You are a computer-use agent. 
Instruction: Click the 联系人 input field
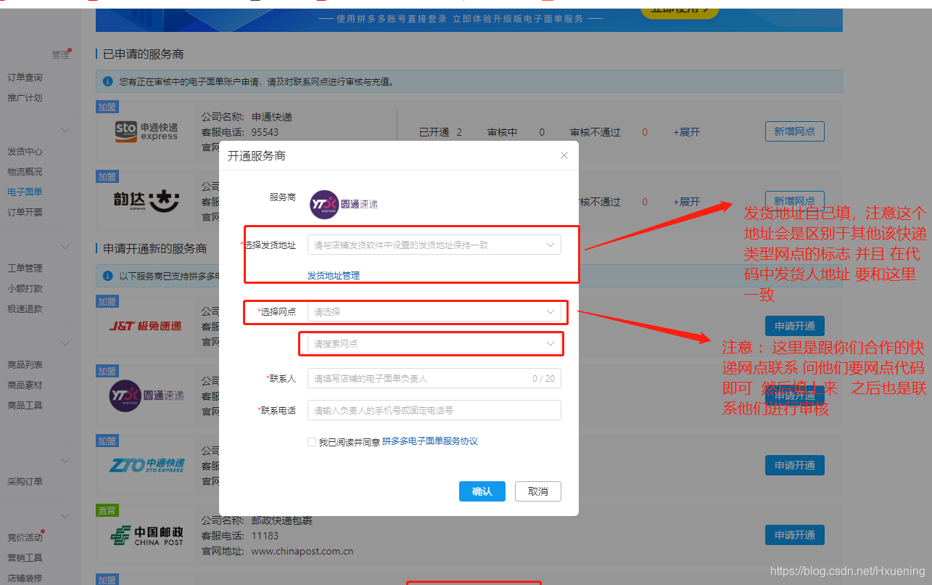(434, 379)
